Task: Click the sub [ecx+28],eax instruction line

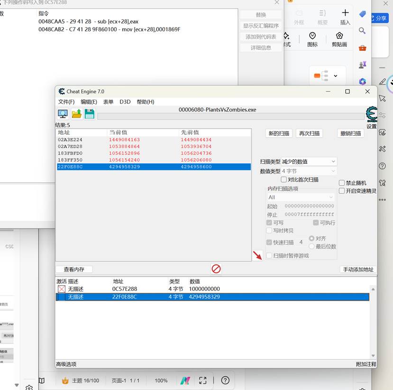Action: (x=89, y=21)
